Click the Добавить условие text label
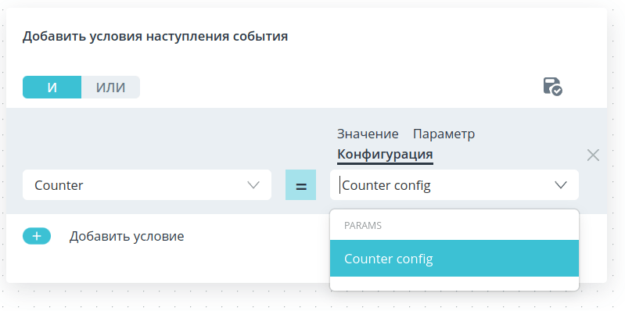 tap(127, 236)
